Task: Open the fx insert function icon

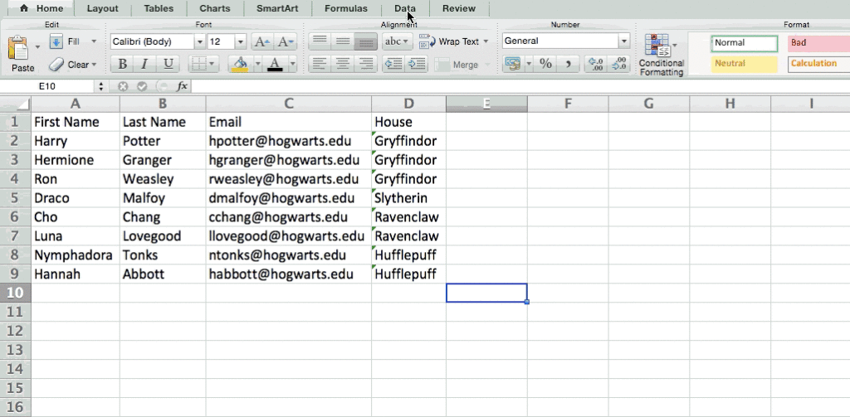Action: tap(182, 85)
